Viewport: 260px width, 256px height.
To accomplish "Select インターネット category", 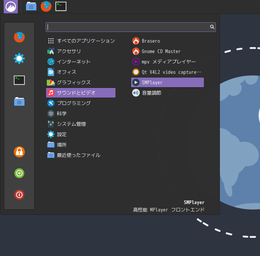I will coord(81,62).
